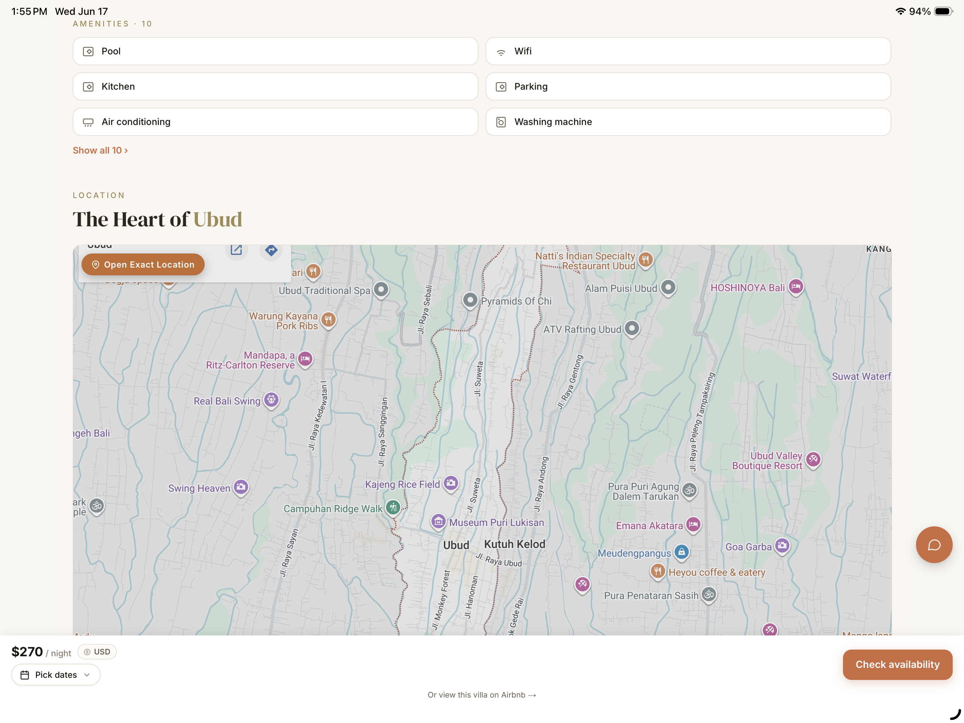The height and width of the screenshot is (723, 964).
Task: Expand Show all 10 amenities
Action: [100, 150]
